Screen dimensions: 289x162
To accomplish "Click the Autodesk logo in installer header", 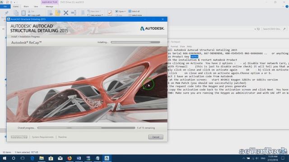I will (152, 28).
